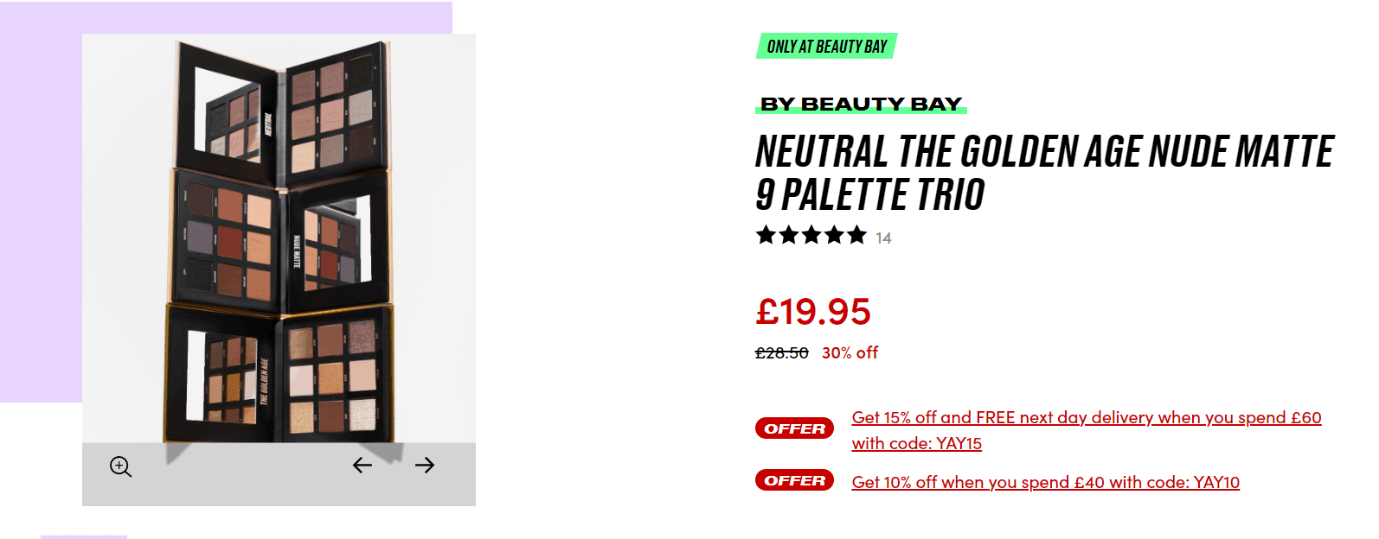Click the Neutral palette at top of photo
1379x539 pixels.
pos(281,110)
